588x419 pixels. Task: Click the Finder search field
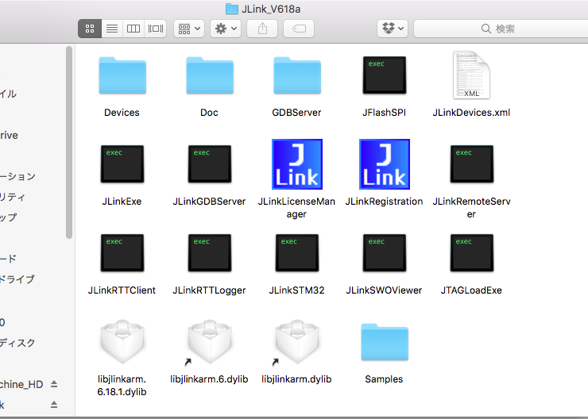coord(501,29)
